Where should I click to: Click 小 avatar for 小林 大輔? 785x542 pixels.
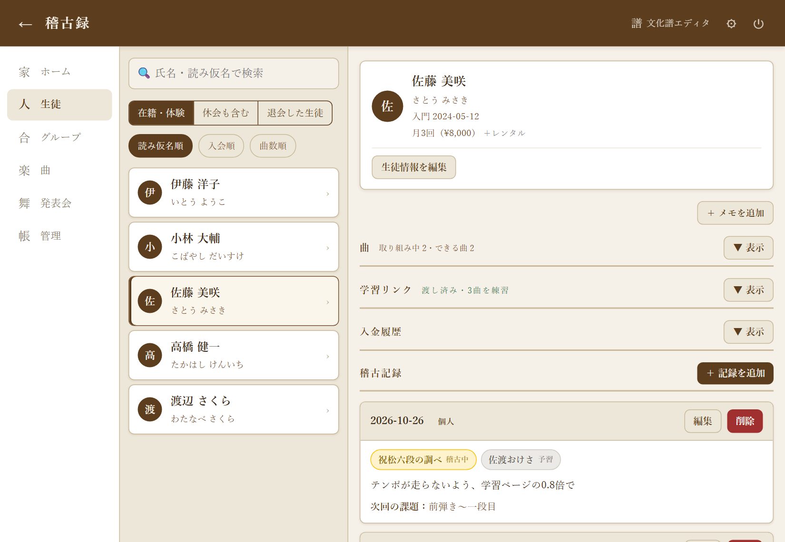pyautogui.click(x=150, y=247)
